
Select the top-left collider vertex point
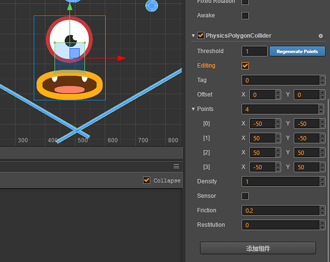55,43
